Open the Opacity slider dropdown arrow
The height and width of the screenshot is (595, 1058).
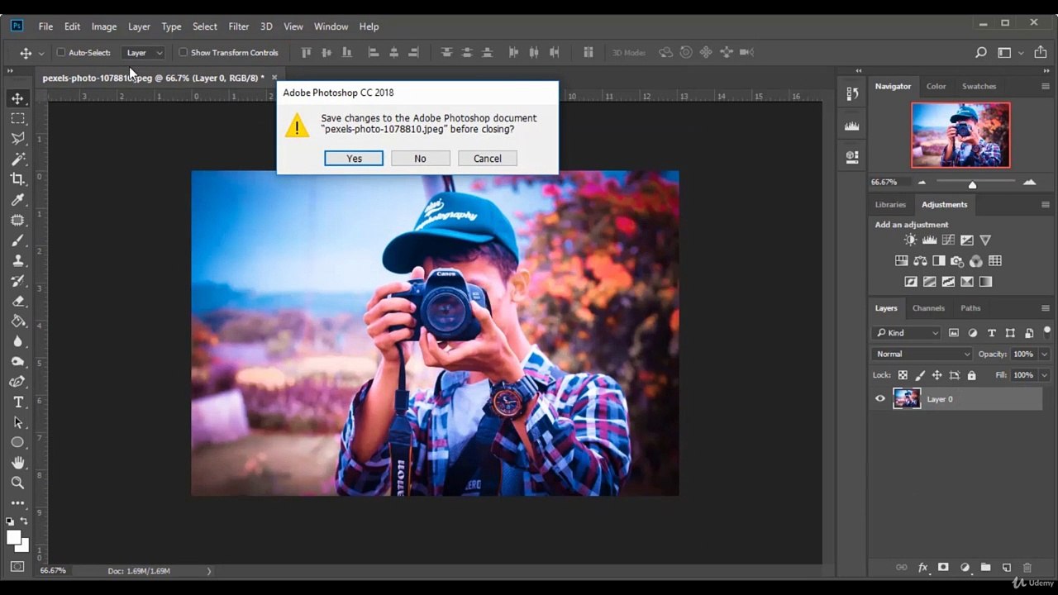click(x=1044, y=355)
